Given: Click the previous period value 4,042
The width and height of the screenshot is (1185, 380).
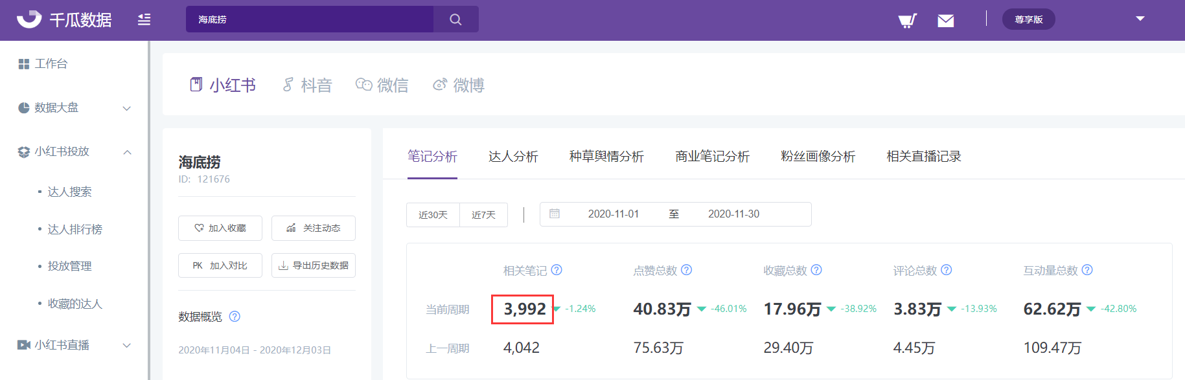Looking at the screenshot, I should pos(522,348).
